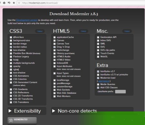Check sessionStorage option
The width and height of the screenshot is (145, 125).
click(x=55, y=87)
